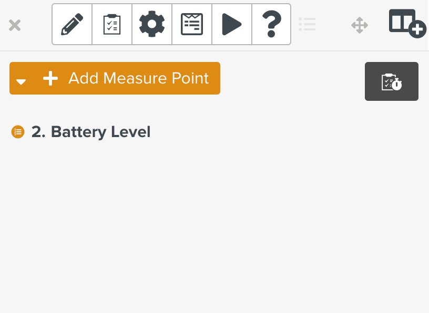Open the gear settings tab
The width and height of the screenshot is (429, 313).
pyautogui.click(x=152, y=24)
